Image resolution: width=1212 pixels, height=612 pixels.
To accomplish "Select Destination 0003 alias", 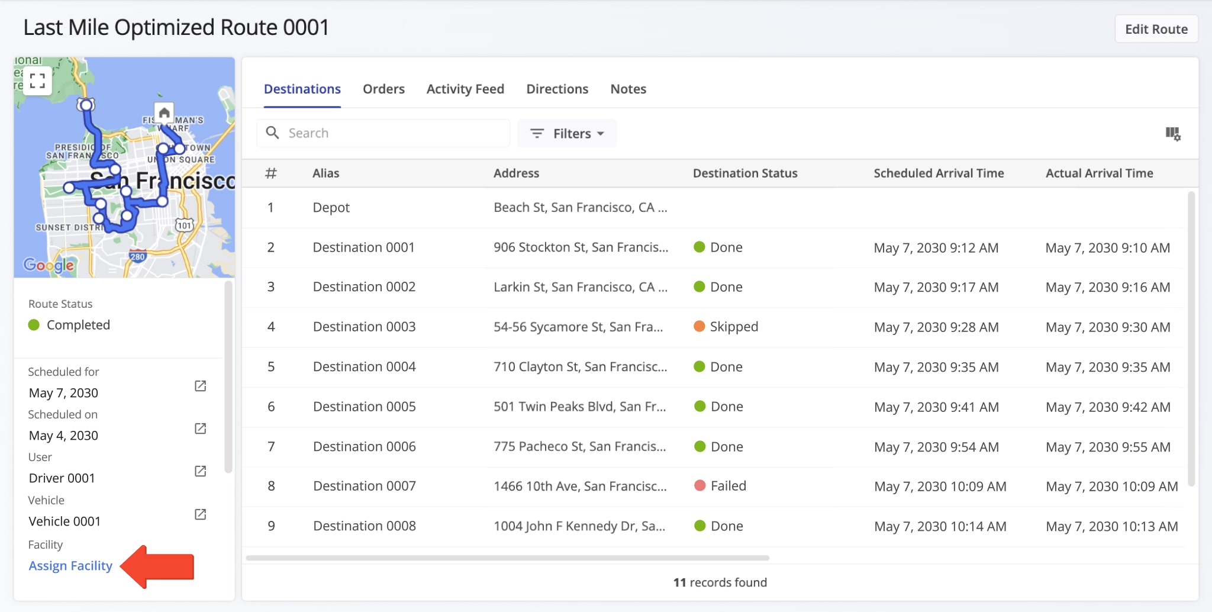I will tap(364, 327).
